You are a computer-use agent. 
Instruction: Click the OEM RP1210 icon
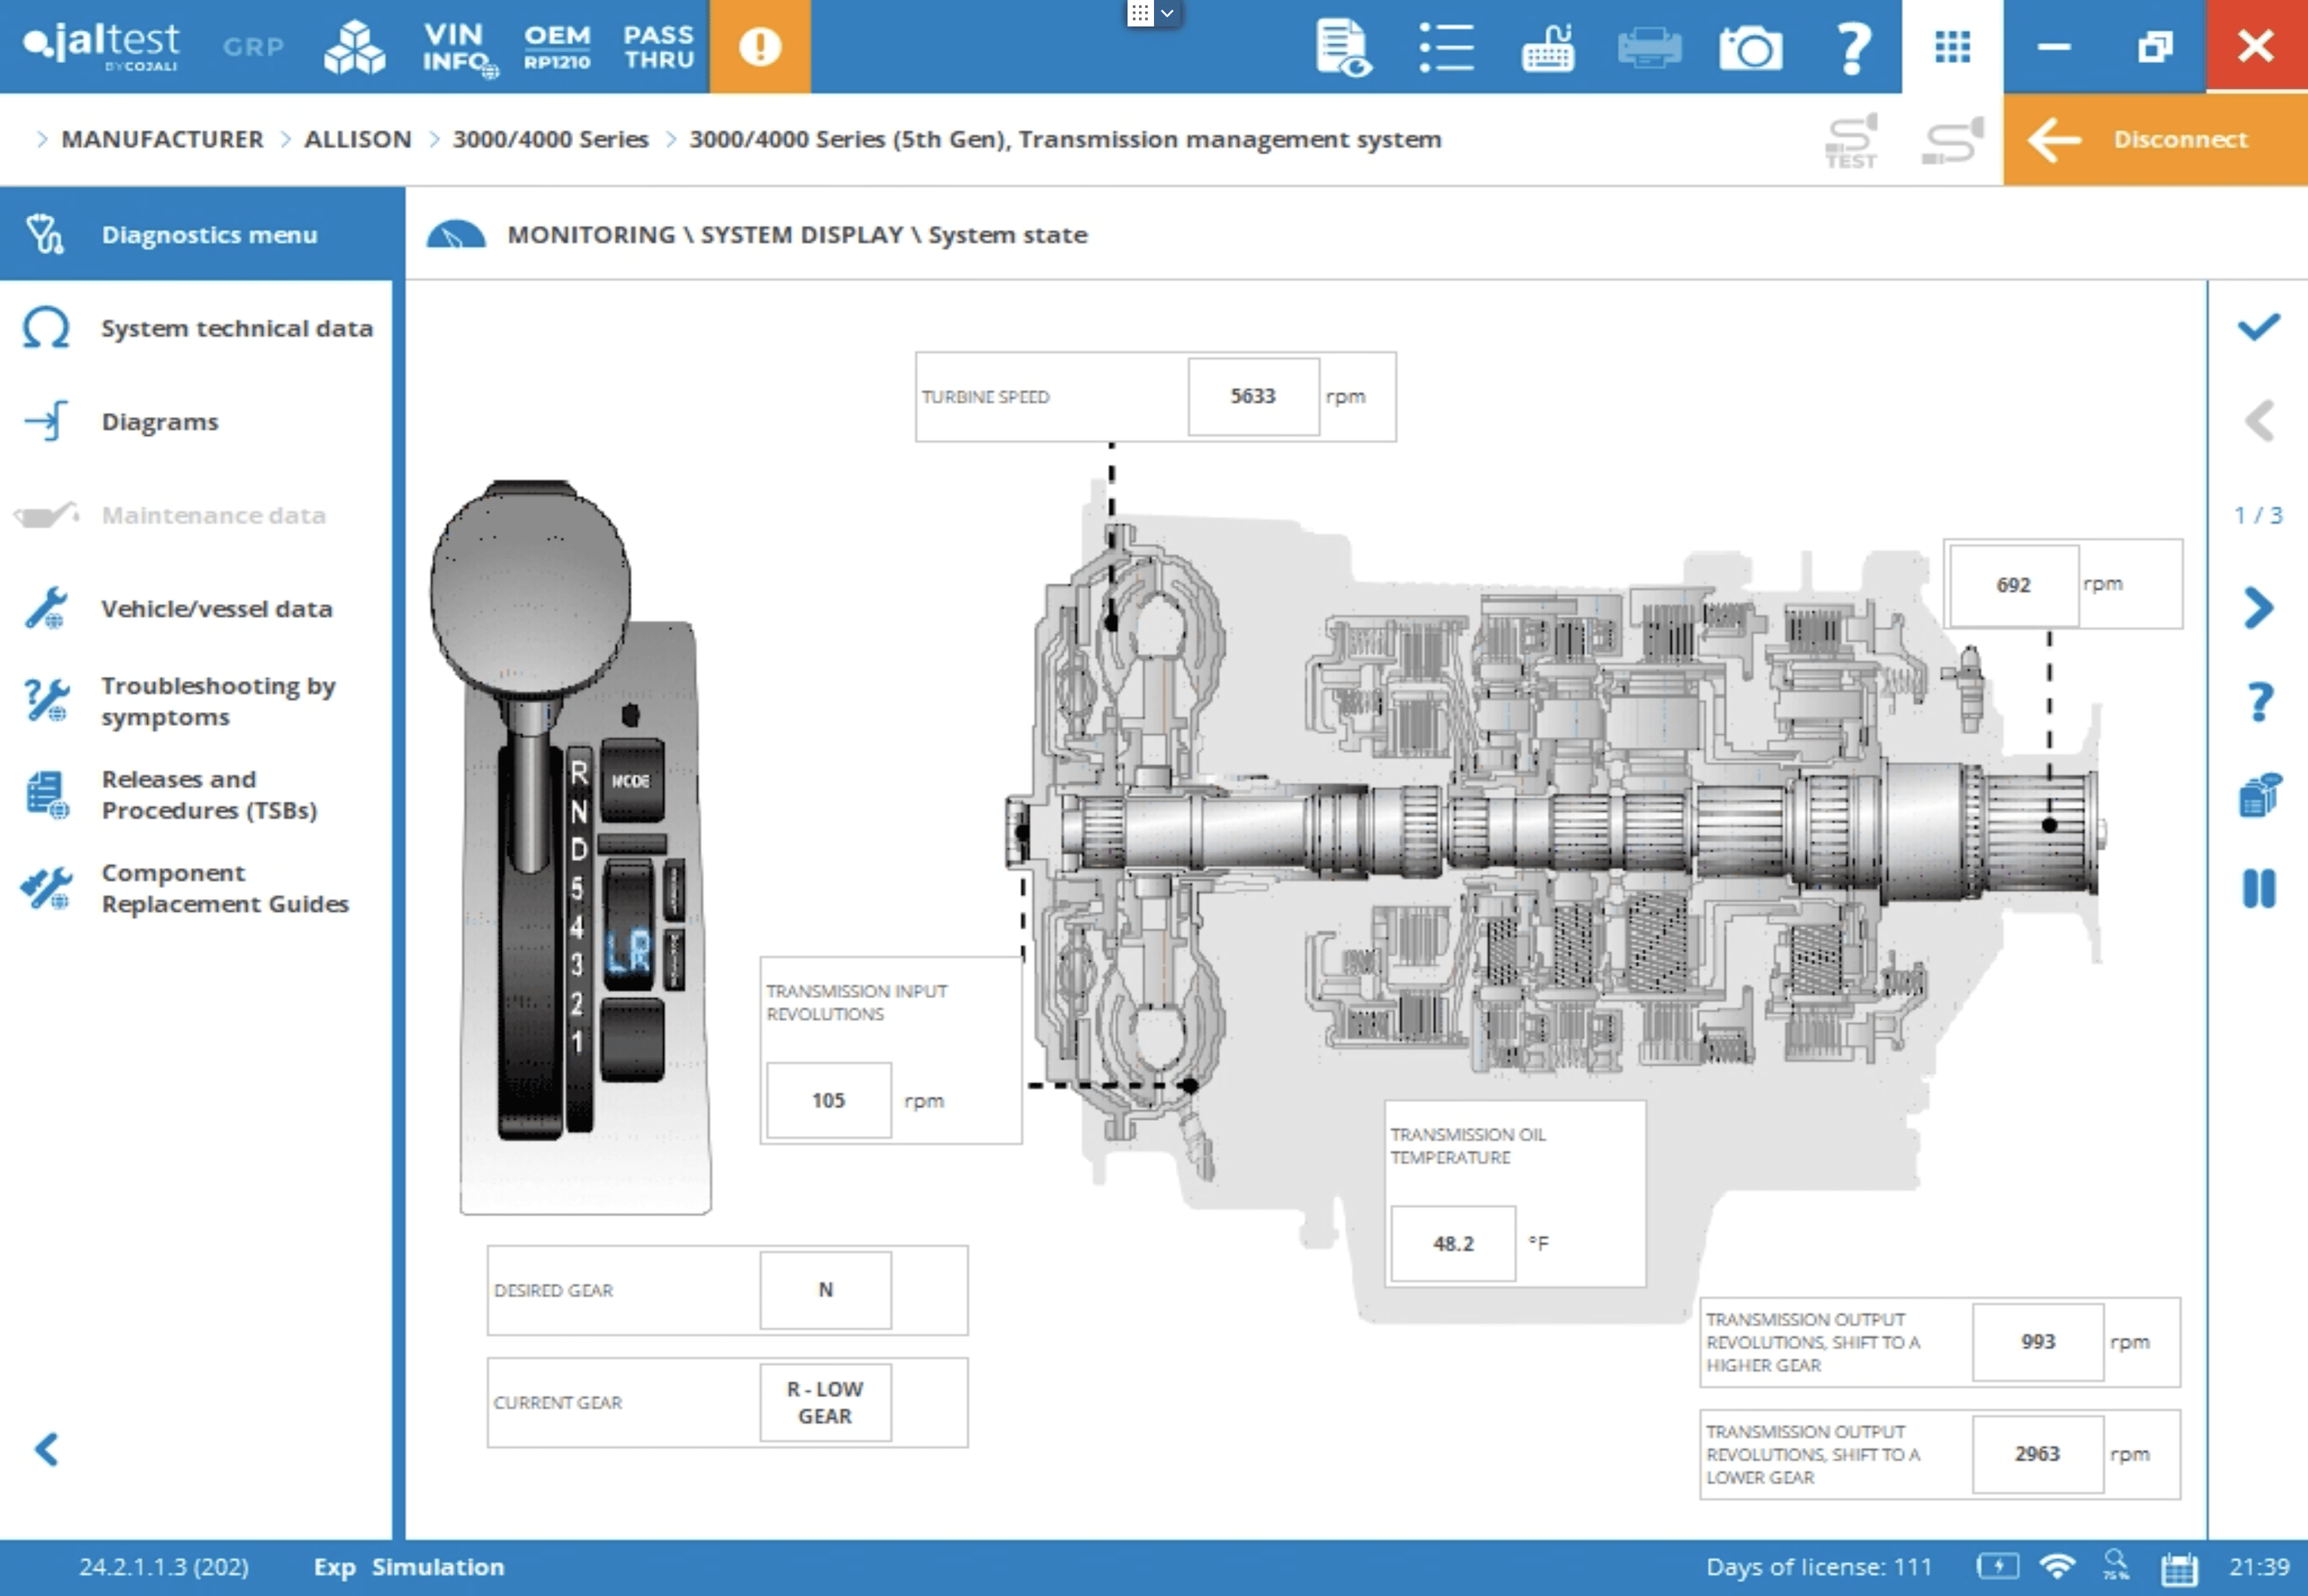pyautogui.click(x=557, y=47)
